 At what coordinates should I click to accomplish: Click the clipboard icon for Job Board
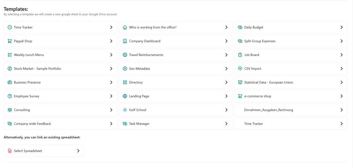[240, 55]
